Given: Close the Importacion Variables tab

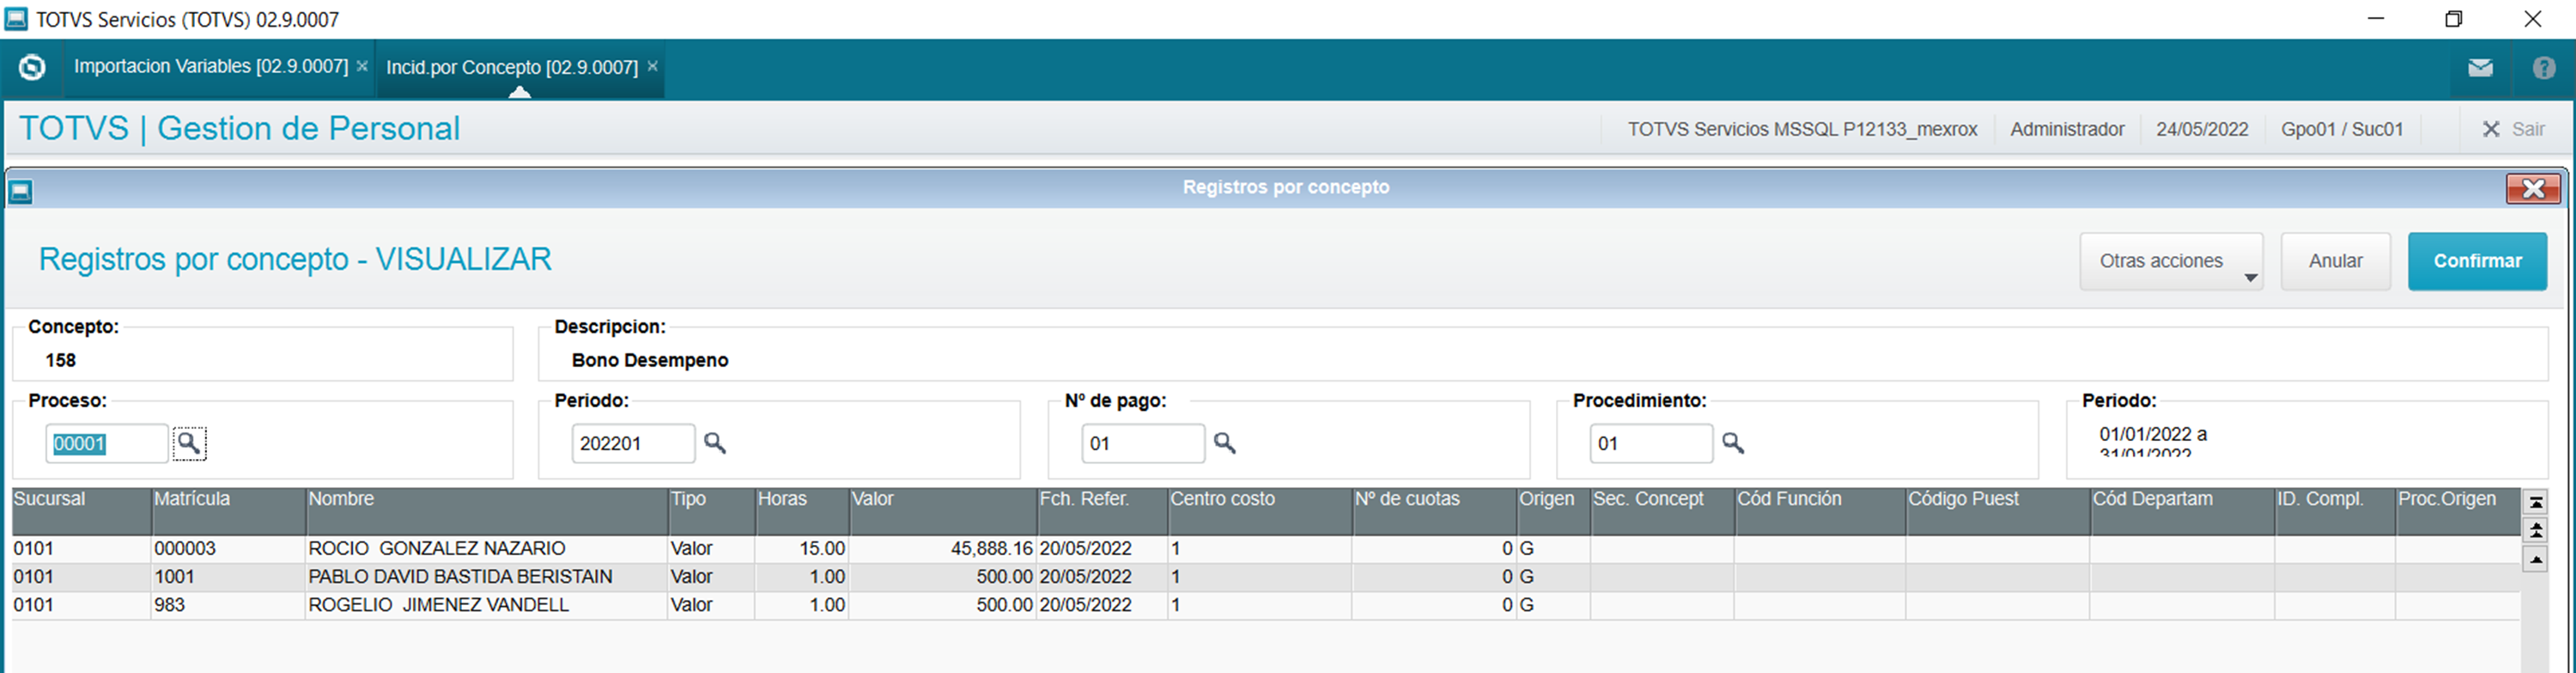Looking at the screenshot, I should [x=362, y=66].
